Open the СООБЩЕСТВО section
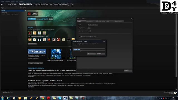The height and width of the screenshot is (100, 178). [41, 4]
